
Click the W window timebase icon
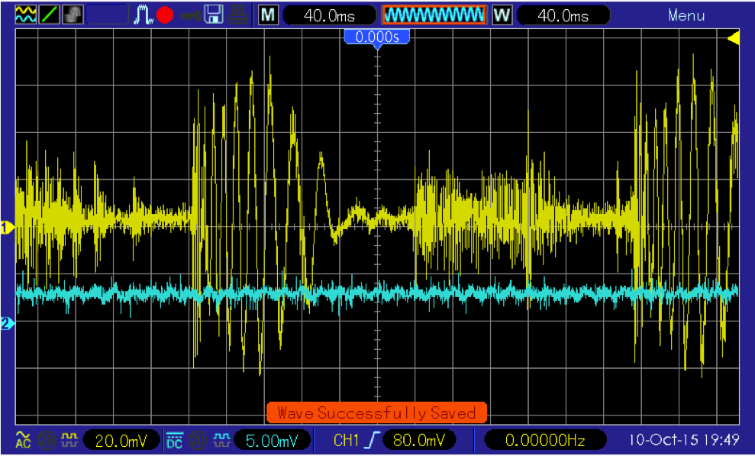coord(502,15)
